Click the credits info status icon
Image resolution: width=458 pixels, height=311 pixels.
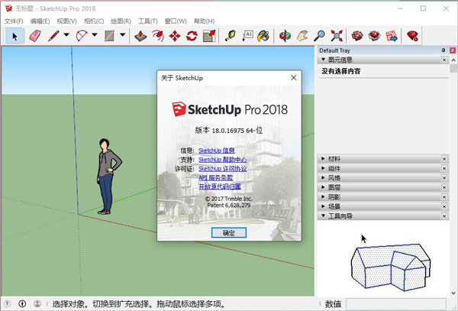22,304
